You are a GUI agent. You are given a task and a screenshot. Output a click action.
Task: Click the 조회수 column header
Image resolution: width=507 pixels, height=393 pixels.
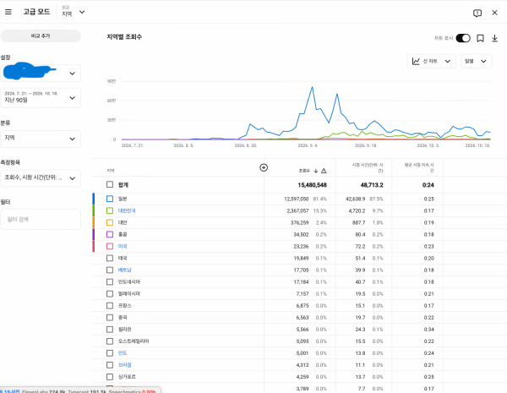click(x=304, y=171)
